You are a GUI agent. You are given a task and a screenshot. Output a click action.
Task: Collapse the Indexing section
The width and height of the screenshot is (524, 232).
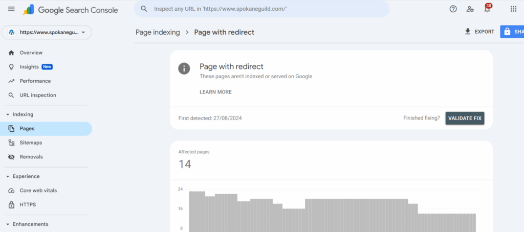8,114
